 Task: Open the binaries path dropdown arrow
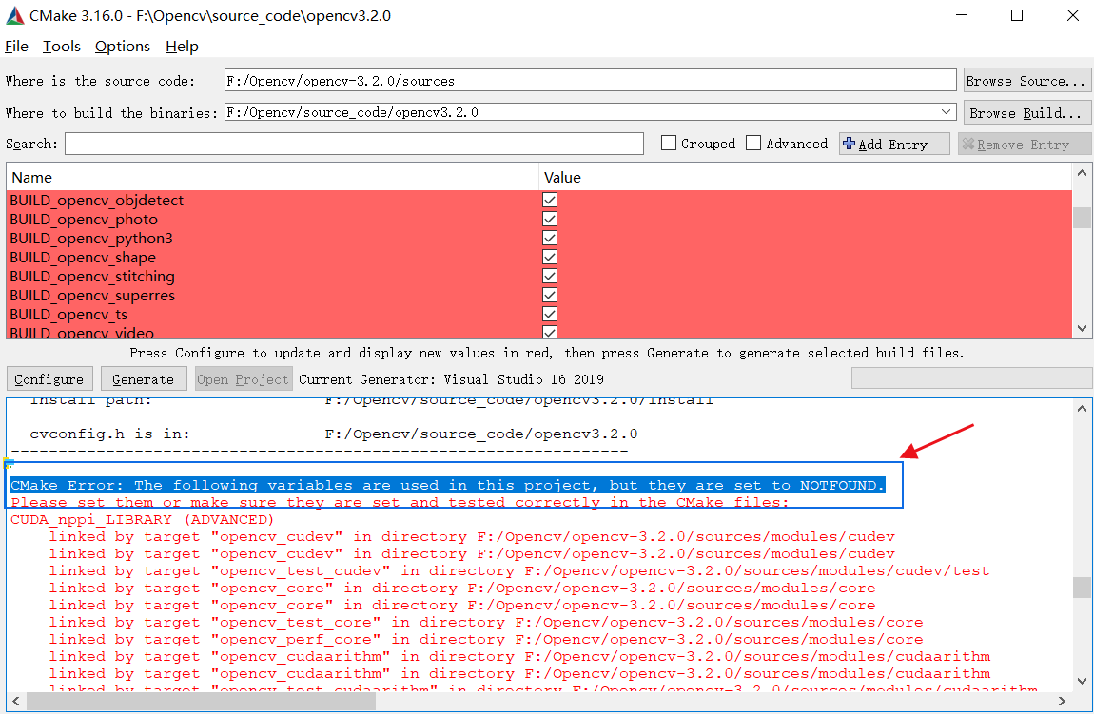click(x=946, y=111)
